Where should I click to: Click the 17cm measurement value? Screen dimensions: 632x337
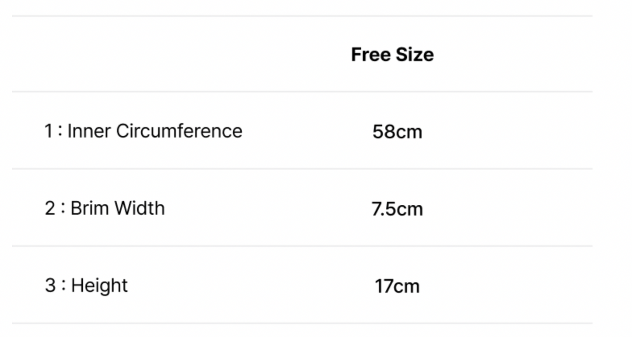397,286
